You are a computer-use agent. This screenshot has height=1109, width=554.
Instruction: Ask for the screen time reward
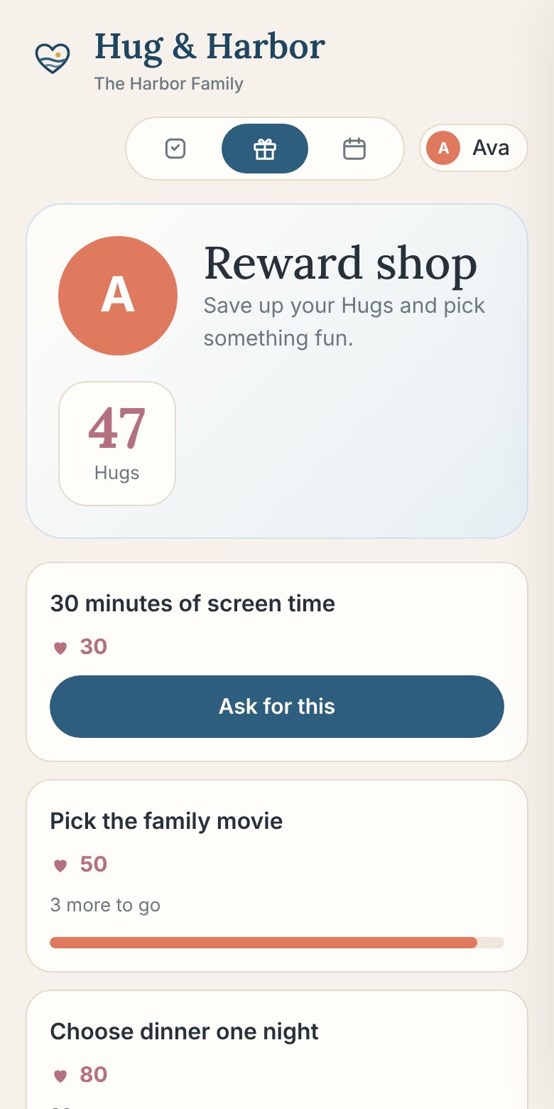(x=277, y=707)
